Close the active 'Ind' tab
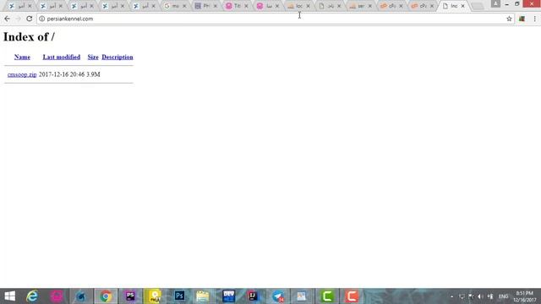This screenshot has width=541, height=304. pos(463,6)
